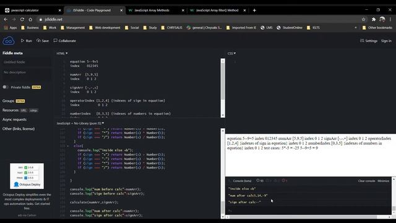Open the general Chrysalis Slack bookmark

click(x=204, y=27)
